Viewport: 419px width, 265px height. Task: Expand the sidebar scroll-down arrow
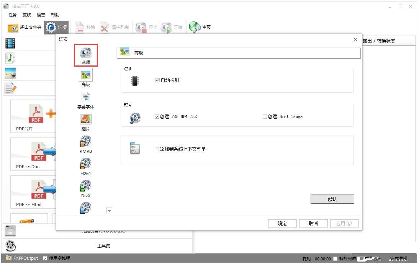(109, 211)
